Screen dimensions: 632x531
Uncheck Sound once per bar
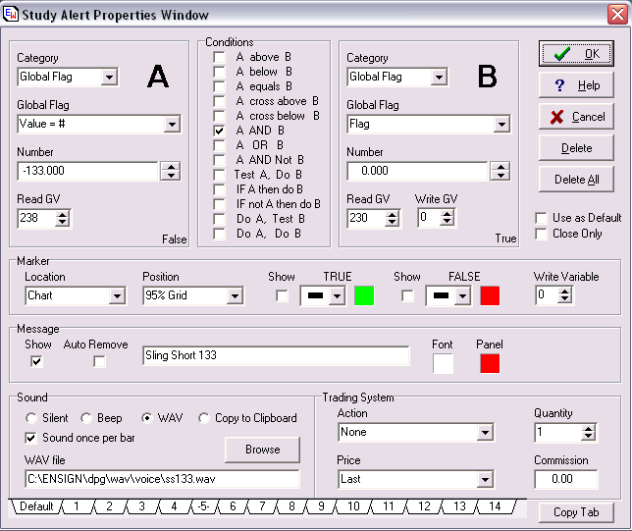(31, 438)
